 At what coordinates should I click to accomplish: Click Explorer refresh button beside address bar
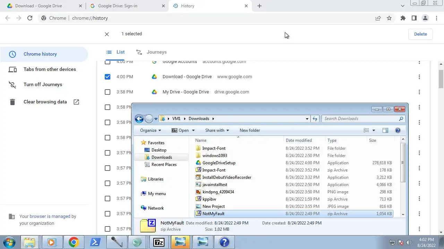click(315, 119)
